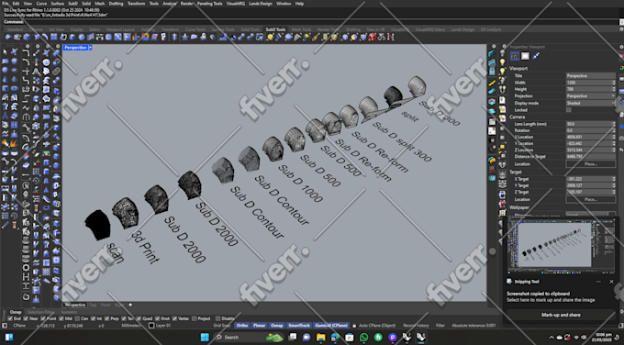Click the Snipping Tool screenshot thumbnail
The width and height of the screenshot is (624, 345).
(561, 245)
